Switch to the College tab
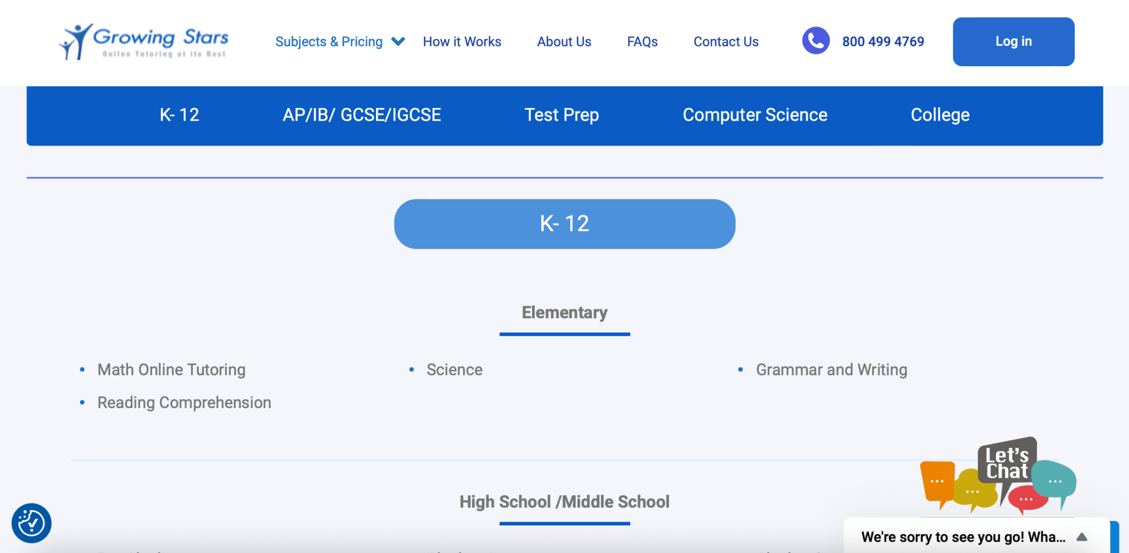The height and width of the screenshot is (553, 1129). (940, 115)
